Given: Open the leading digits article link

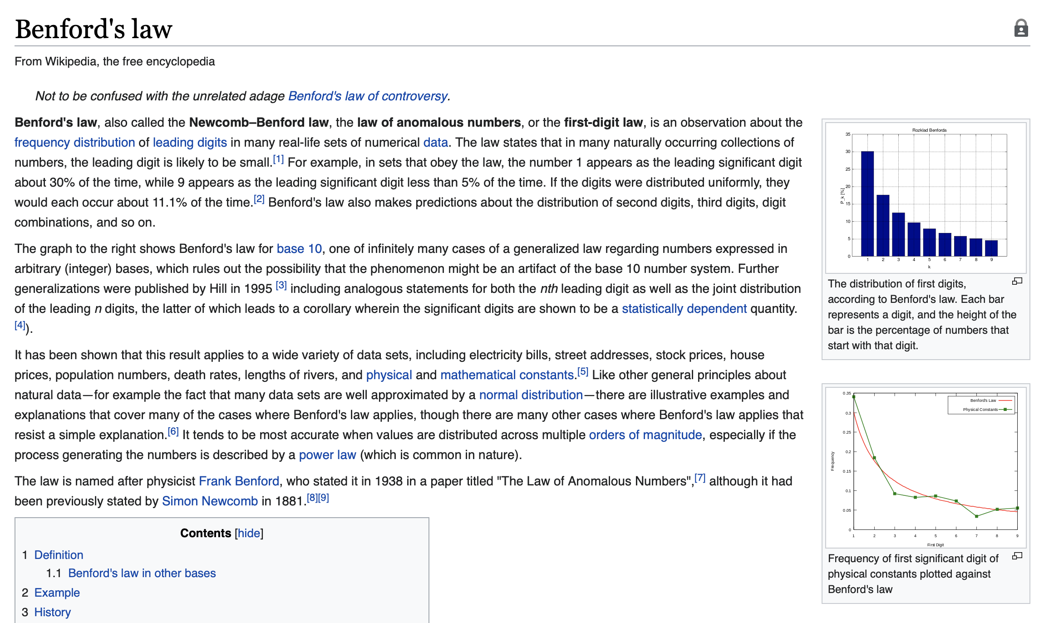Looking at the screenshot, I should (x=190, y=143).
